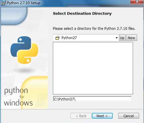This screenshot has height=123, width=144.
Task: Click the 'Please select a directory' instruction text
Action: pos(94,29)
